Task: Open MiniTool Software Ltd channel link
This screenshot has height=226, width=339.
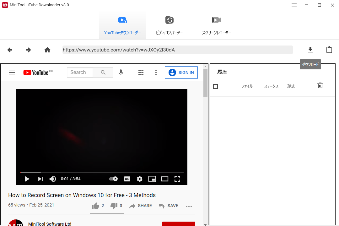Action: (x=50, y=224)
